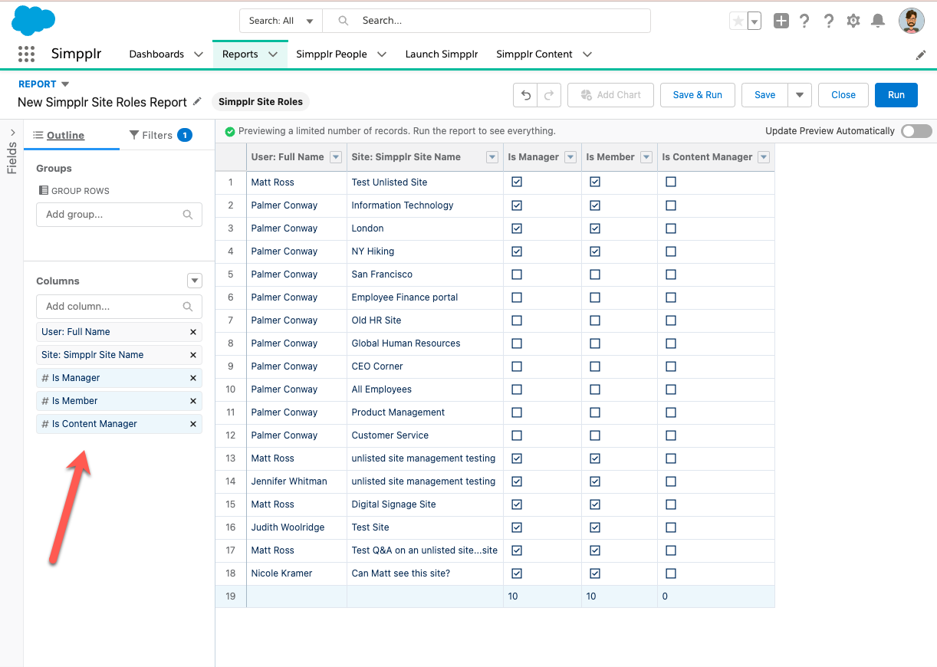
Task: Open the Dashboards nav dropdown chevron
Action: (x=199, y=54)
